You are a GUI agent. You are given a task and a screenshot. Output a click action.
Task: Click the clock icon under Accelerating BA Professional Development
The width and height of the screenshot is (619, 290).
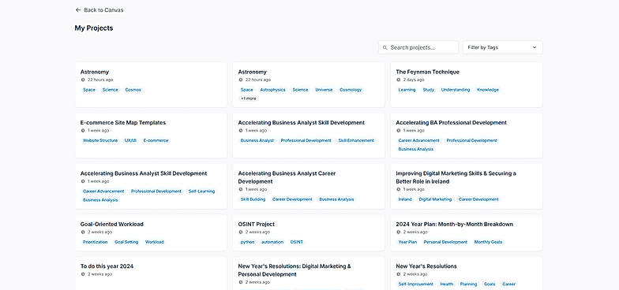(x=399, y=131)
